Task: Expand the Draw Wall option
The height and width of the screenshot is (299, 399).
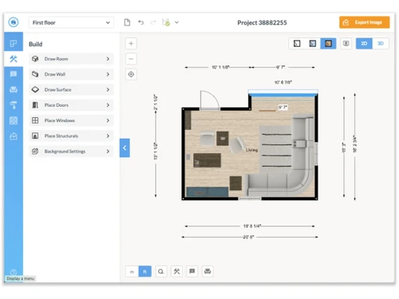Action: point(71,74)
